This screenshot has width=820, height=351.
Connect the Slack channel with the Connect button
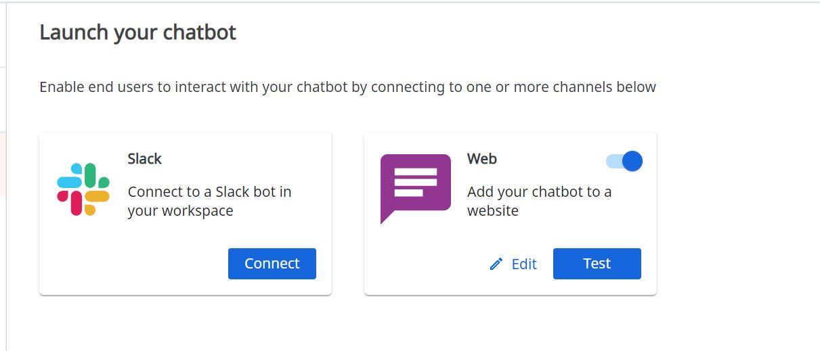(x=272, y=264)
